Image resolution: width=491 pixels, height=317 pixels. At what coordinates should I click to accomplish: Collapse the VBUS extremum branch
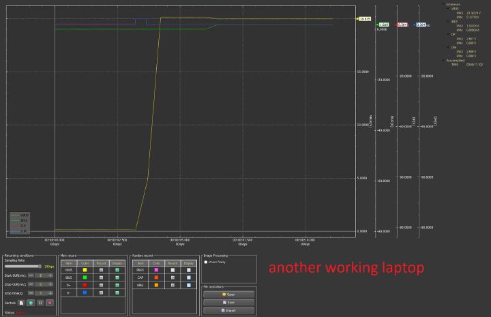447,9
